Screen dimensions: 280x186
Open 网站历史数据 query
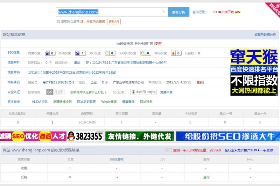[x=86, y=102]
